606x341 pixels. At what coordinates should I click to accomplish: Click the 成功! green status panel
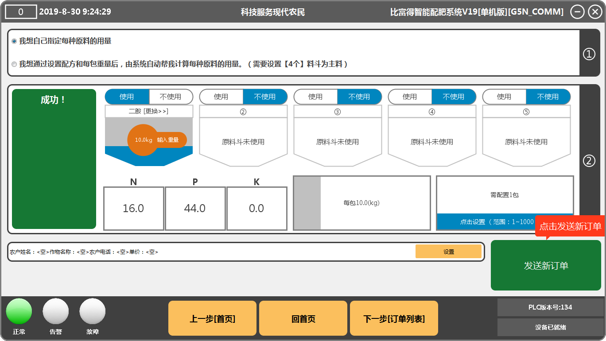(x=54, y=159)
